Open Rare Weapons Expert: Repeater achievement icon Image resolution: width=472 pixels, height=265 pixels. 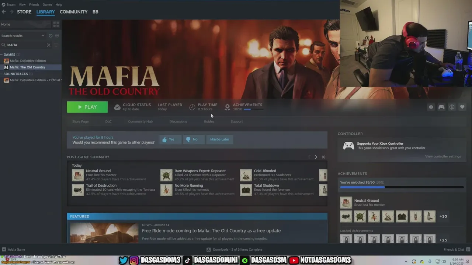coord(166,175)
